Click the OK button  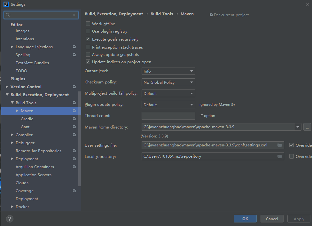(245, 219)
